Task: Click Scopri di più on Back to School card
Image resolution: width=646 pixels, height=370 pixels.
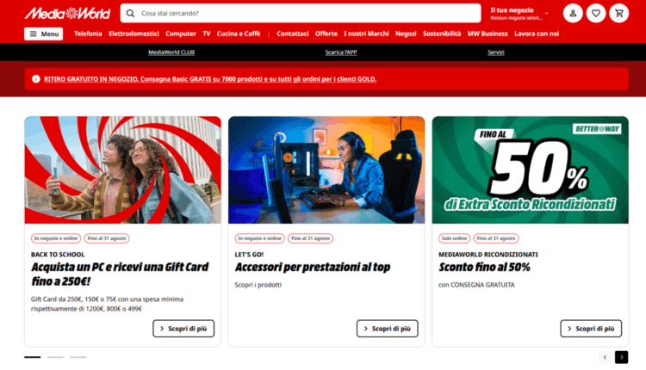Action: pyautogui.click(x=183, y=329)
